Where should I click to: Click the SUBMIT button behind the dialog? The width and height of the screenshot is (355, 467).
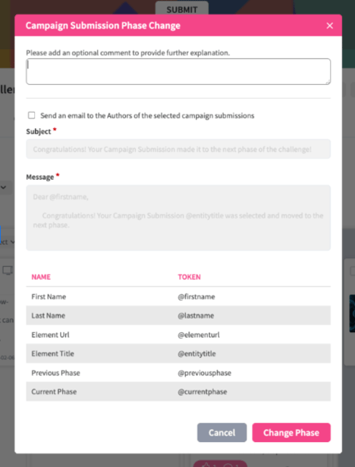click(x=182, y=8)
